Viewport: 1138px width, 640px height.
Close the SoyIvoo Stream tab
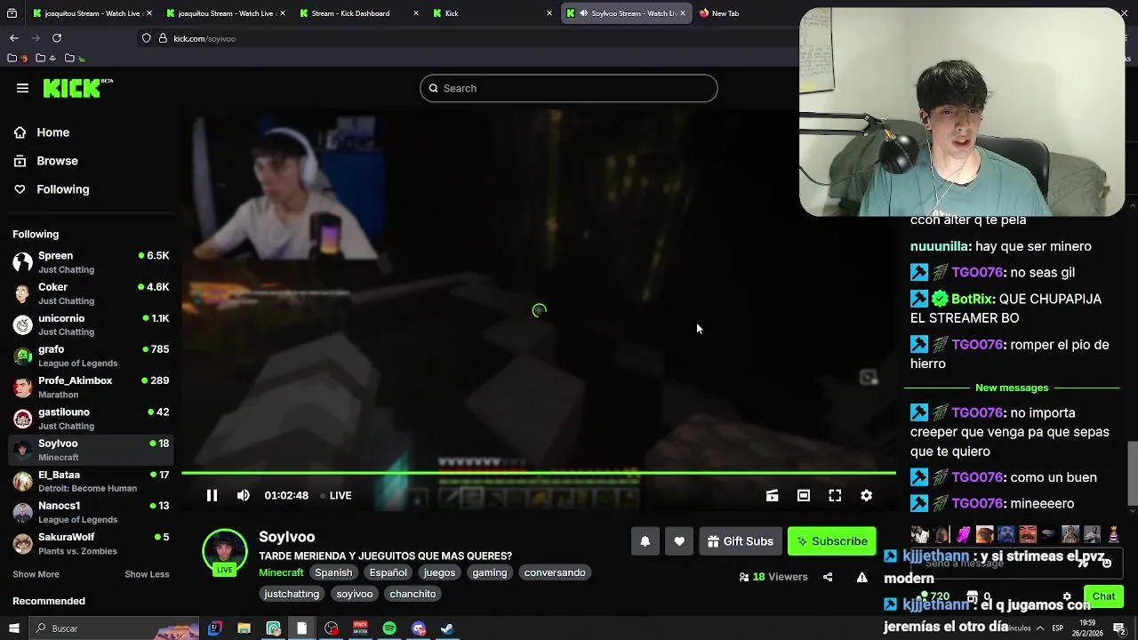click(x=683, y=13)
